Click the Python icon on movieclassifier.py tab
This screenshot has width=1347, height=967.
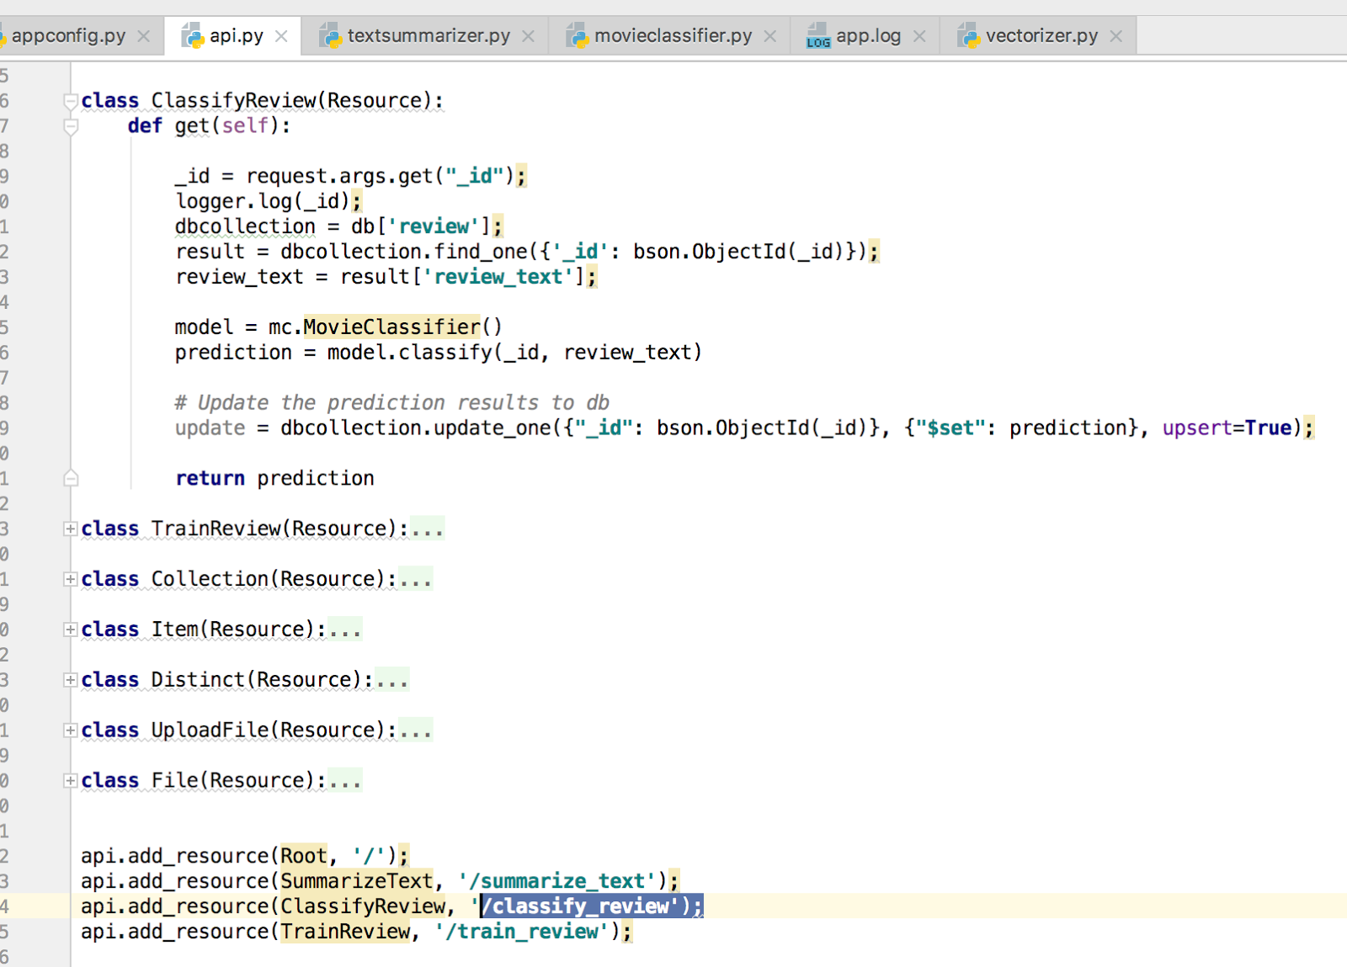[x=577, y=36]
